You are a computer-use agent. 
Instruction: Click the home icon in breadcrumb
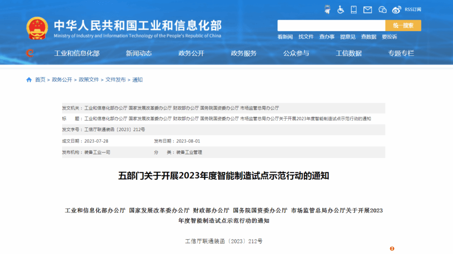point(29,80)
